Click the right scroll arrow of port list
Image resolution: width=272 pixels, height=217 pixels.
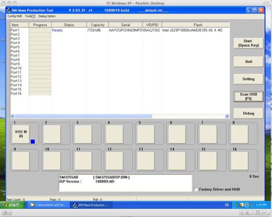(227, 116)
